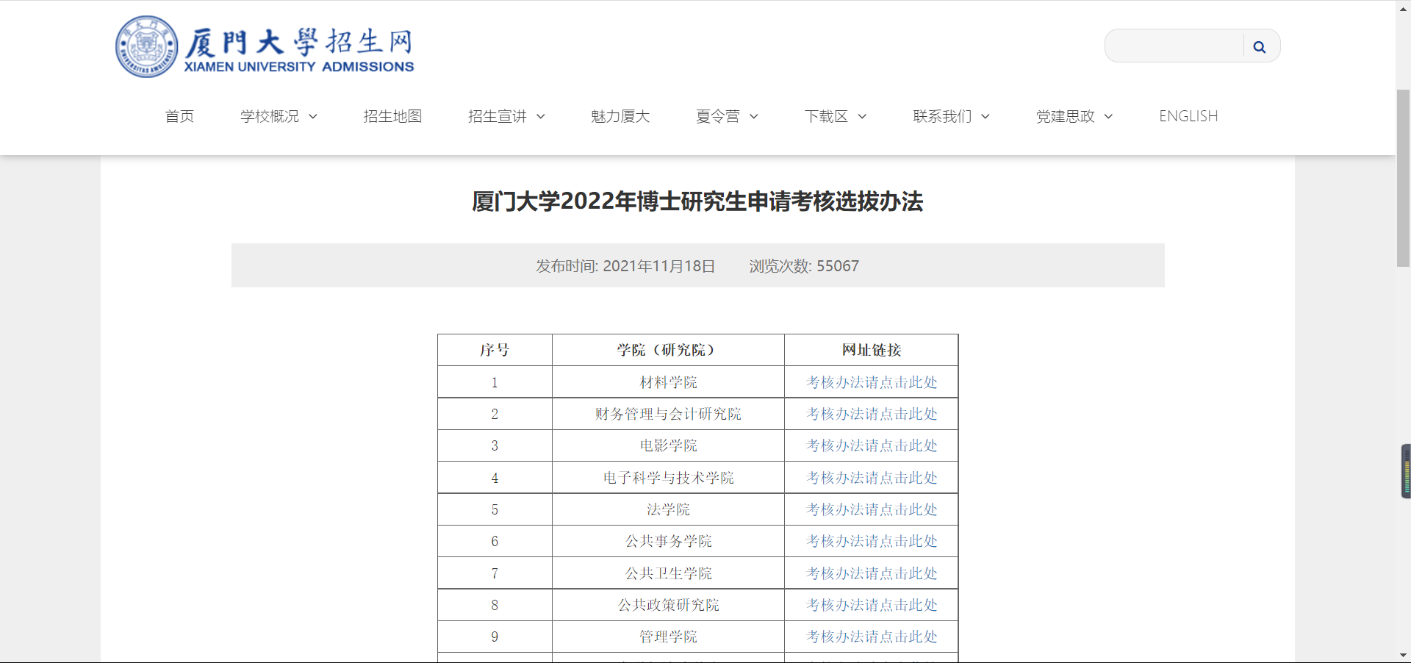The image size is (1411, 663).
Task: Expand the 党建思政 dropdown chevron
Action: (x=1109, y=117)
